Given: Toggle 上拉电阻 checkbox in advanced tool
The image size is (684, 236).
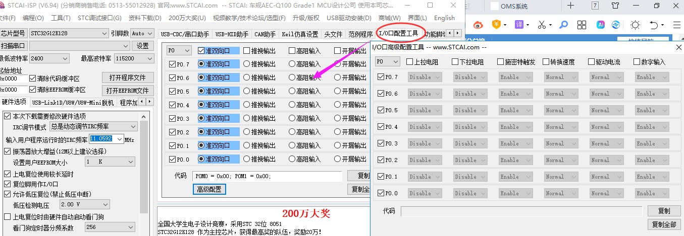Looking at the screenshot, I should click(x=410, y=62).
